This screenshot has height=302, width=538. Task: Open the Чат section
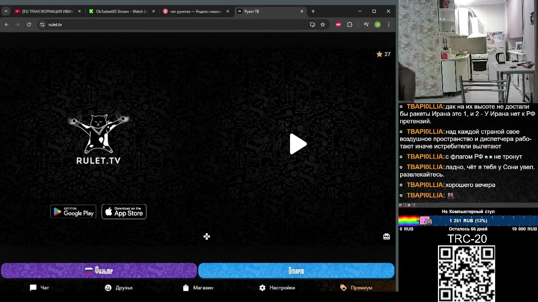[40, 288]
